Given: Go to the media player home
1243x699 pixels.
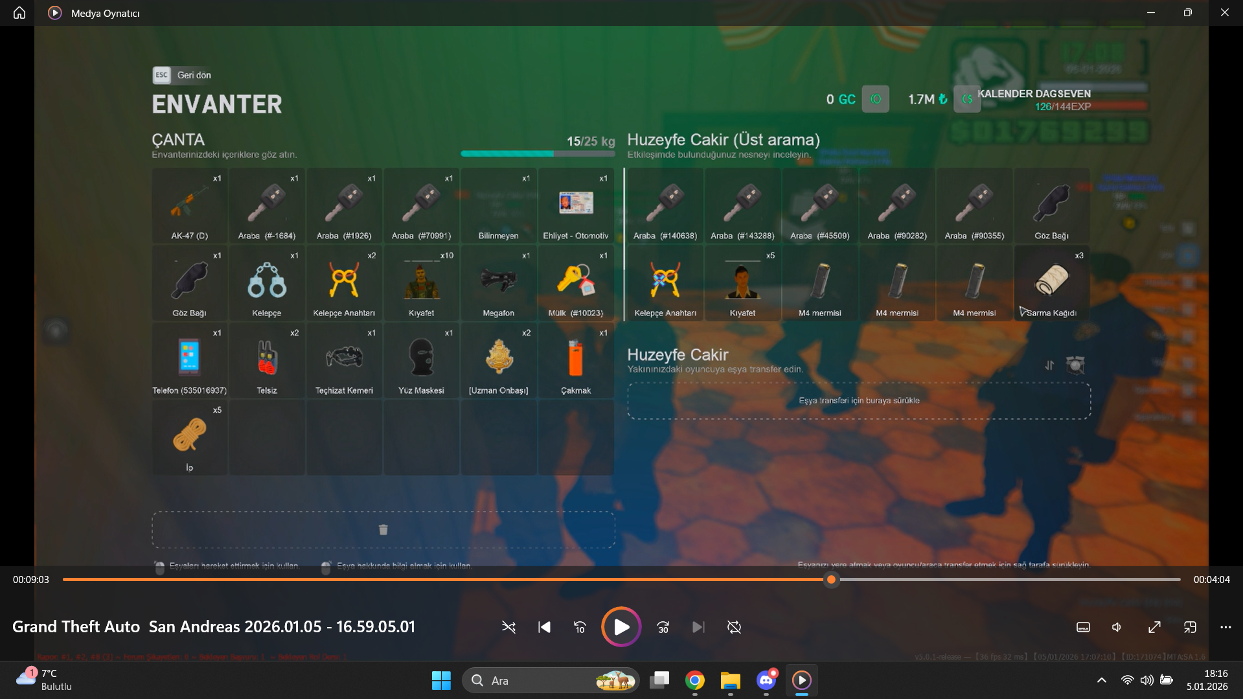Looking at the screenshot, I should pos(19,13).
